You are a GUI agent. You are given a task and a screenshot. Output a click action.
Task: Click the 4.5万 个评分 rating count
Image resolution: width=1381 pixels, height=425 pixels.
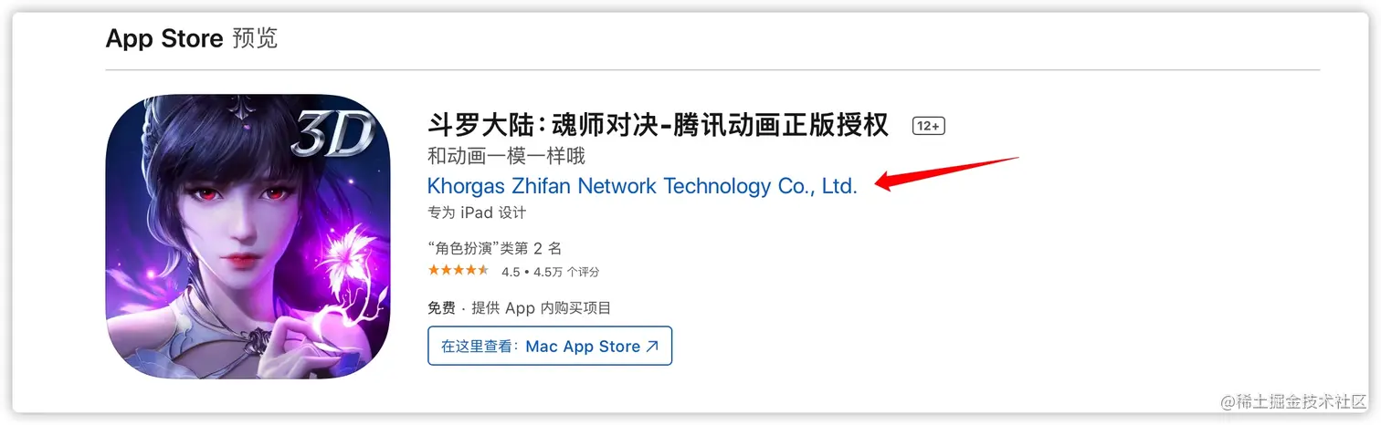[566, 272]
